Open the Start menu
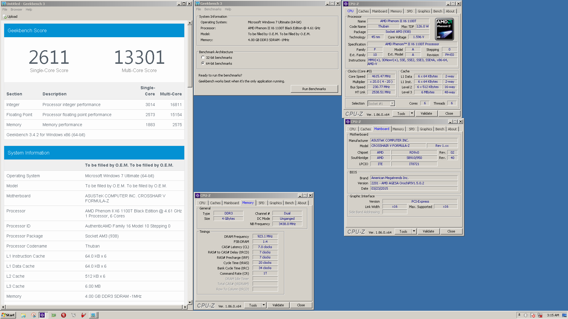 click(8, 315)
